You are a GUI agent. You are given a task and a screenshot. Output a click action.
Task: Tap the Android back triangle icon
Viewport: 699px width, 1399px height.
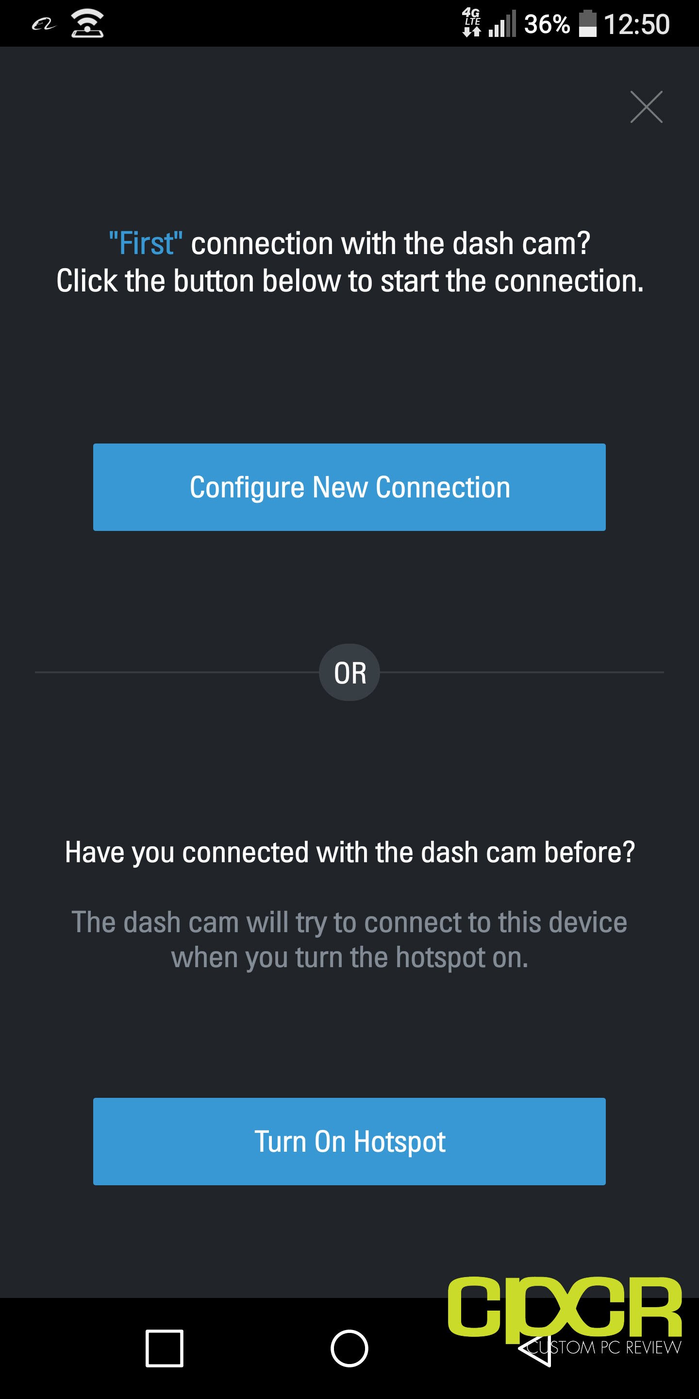[534, 1348]
